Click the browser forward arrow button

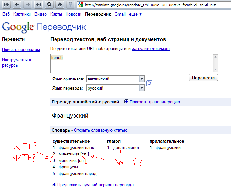coord(28,5)
